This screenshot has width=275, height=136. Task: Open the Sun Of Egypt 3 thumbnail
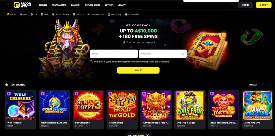coord(88,105)
